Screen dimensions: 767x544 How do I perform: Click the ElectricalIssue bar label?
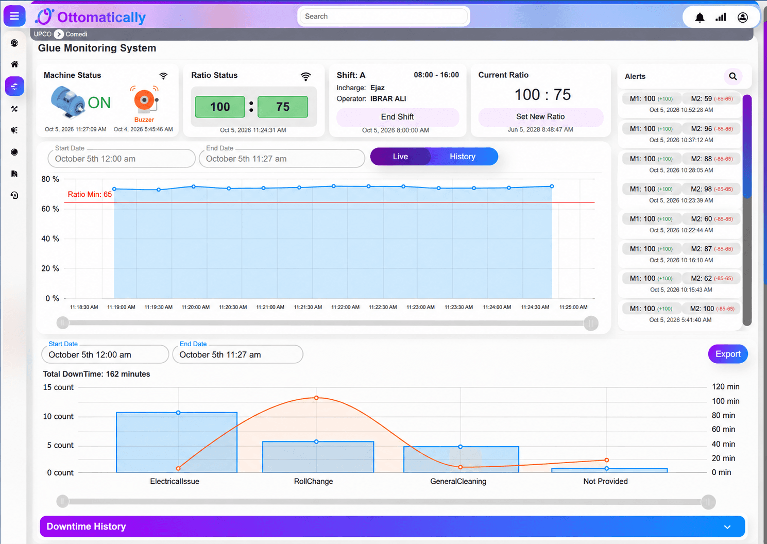[x=175, y=481]
